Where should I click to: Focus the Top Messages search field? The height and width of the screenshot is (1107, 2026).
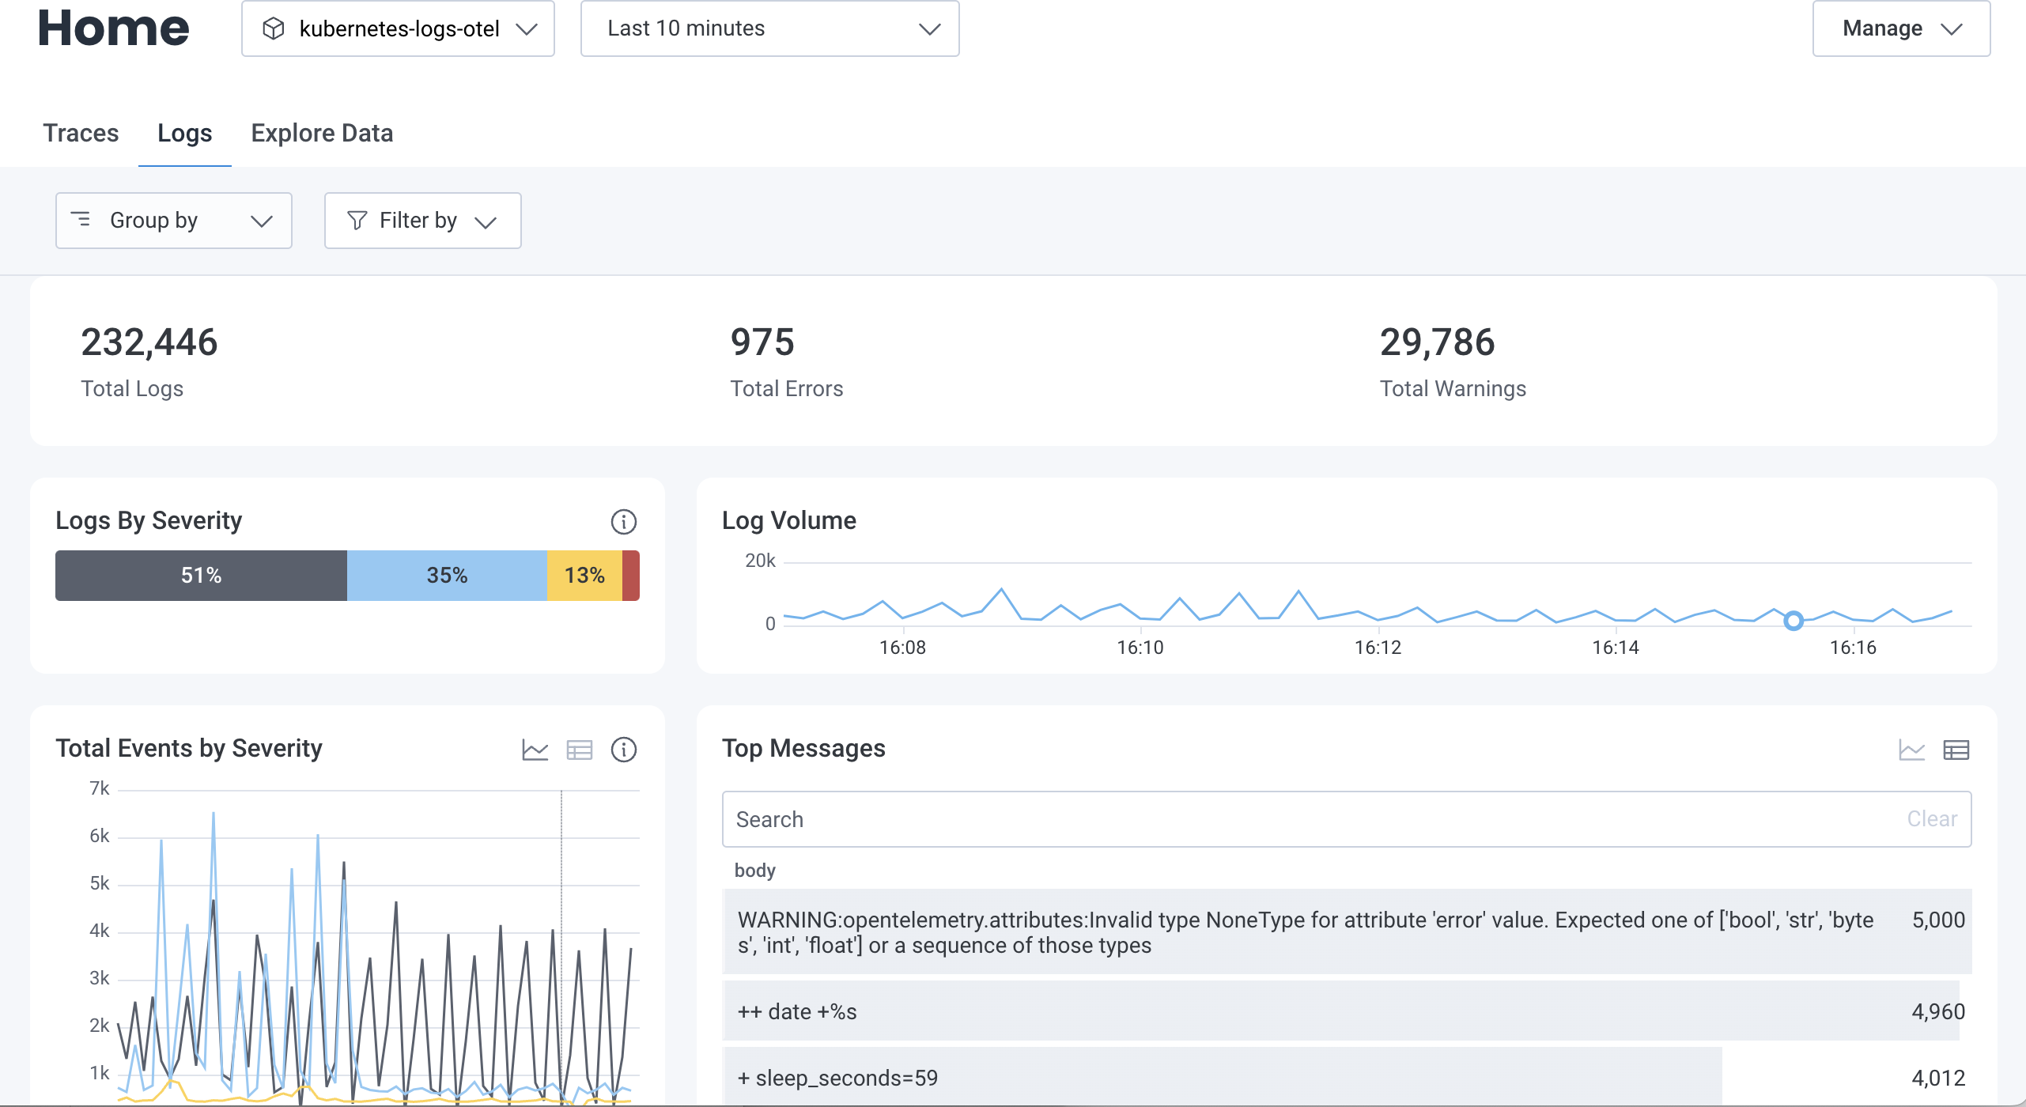click(1305, 819)
